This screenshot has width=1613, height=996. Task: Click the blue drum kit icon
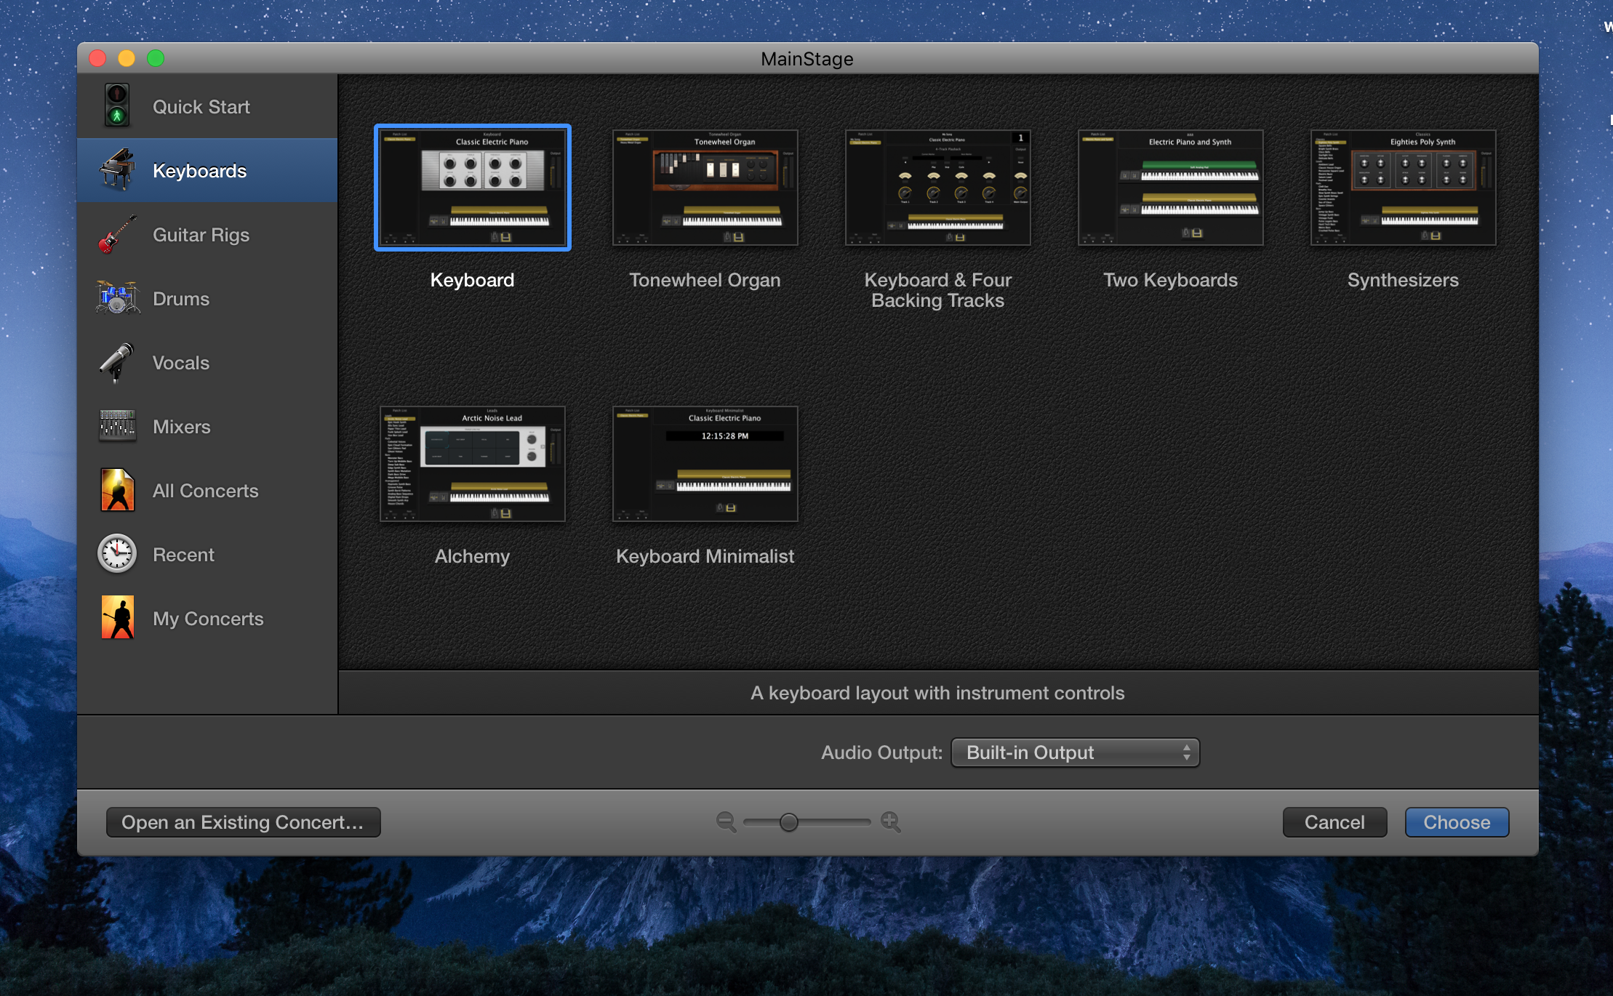[116, 298]
